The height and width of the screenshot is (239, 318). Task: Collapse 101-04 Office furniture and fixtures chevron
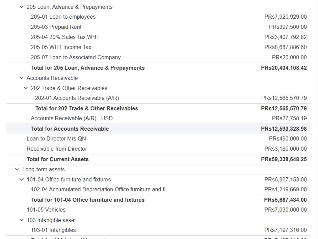point(21,180)
